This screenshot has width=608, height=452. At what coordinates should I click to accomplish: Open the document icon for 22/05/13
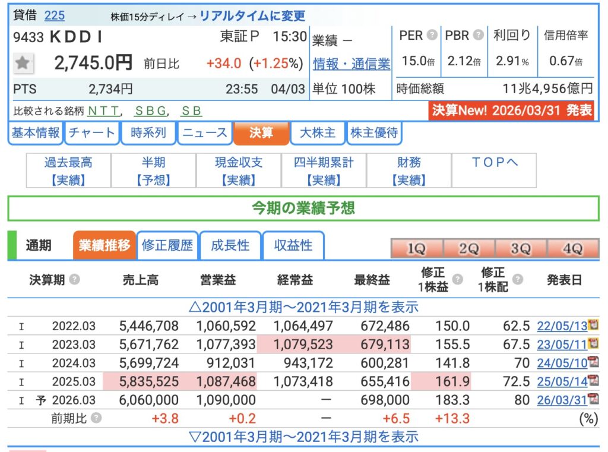pyautogui.click(x=593, y=325)
